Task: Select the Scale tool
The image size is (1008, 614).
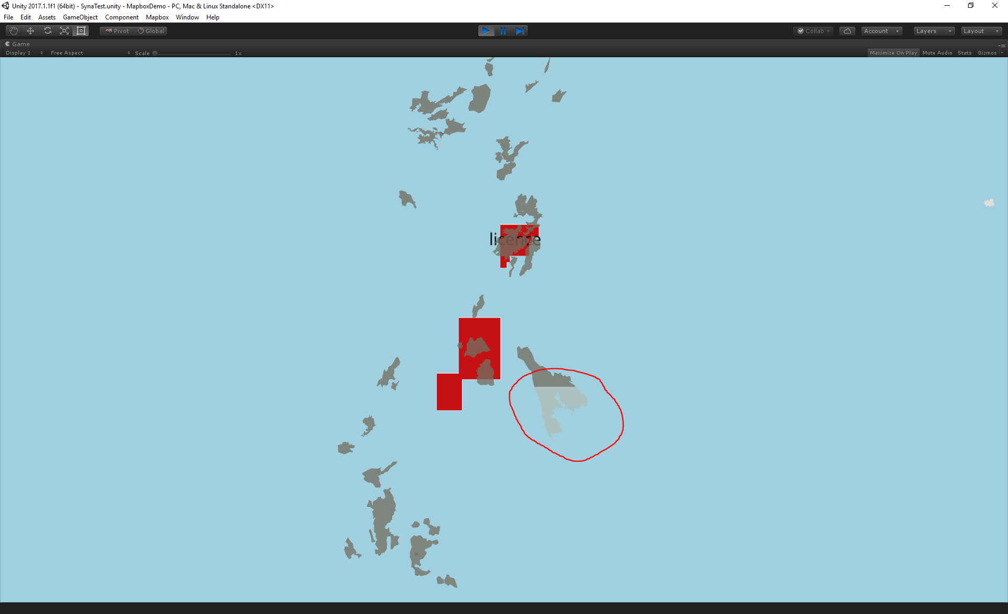Action: pyautogui.click(x=64, y=31)
